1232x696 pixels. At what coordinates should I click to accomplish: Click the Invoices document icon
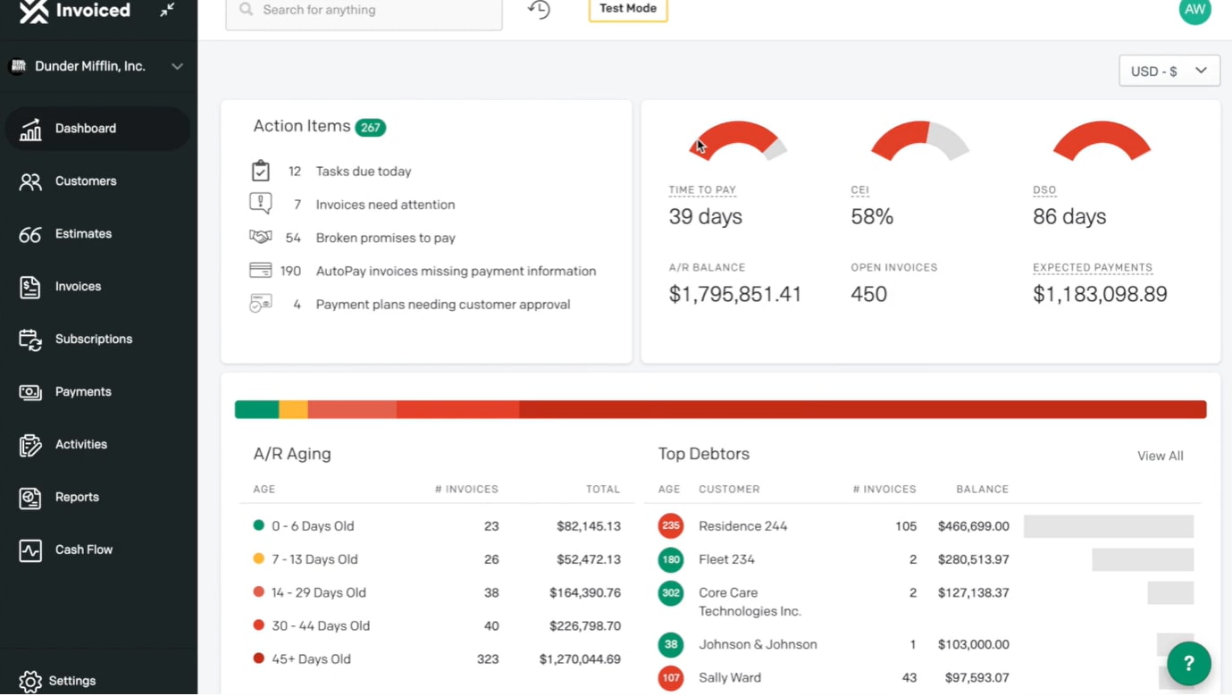point(30,287)
